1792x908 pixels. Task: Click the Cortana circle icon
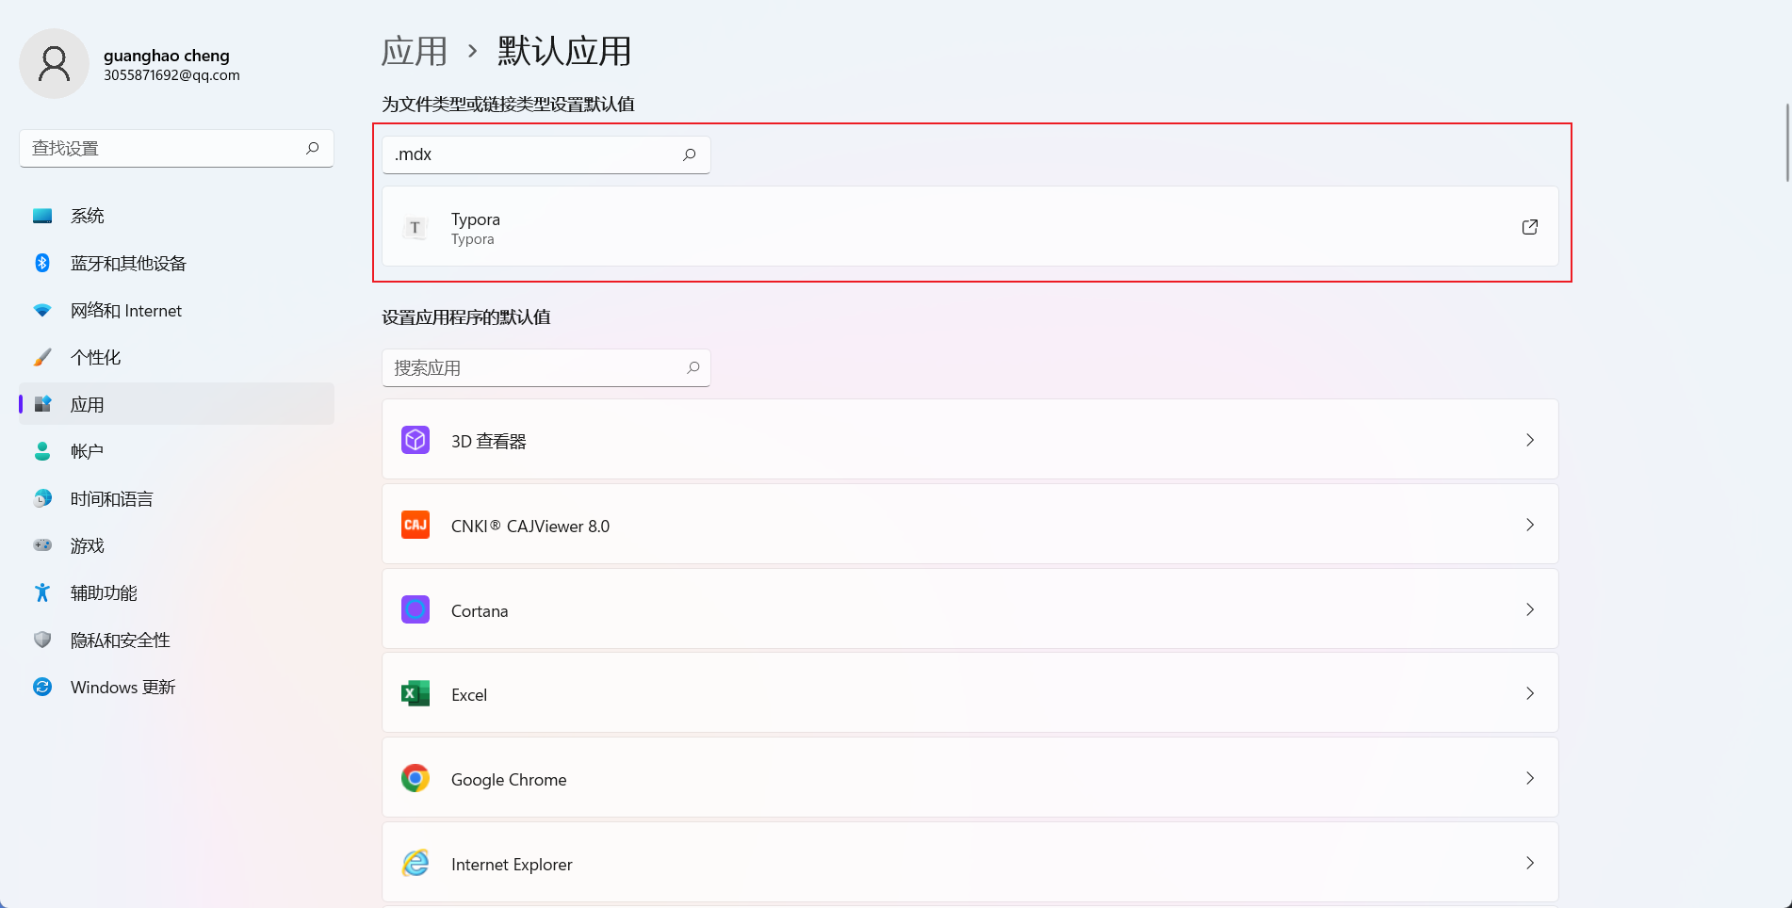pyautogui.click(x=415, y=609)
